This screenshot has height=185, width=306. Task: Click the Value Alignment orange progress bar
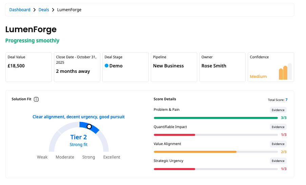(195, 152)
